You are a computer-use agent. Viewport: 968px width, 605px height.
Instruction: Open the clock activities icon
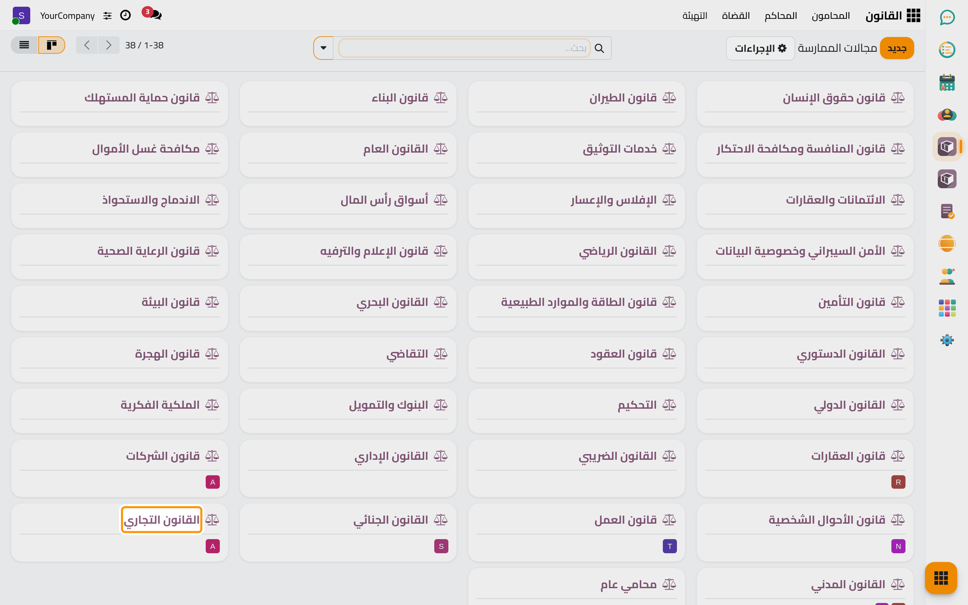coord(126,16)
